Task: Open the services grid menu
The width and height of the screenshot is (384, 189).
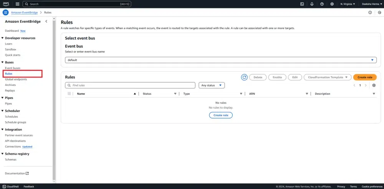Action: [17, 4]
